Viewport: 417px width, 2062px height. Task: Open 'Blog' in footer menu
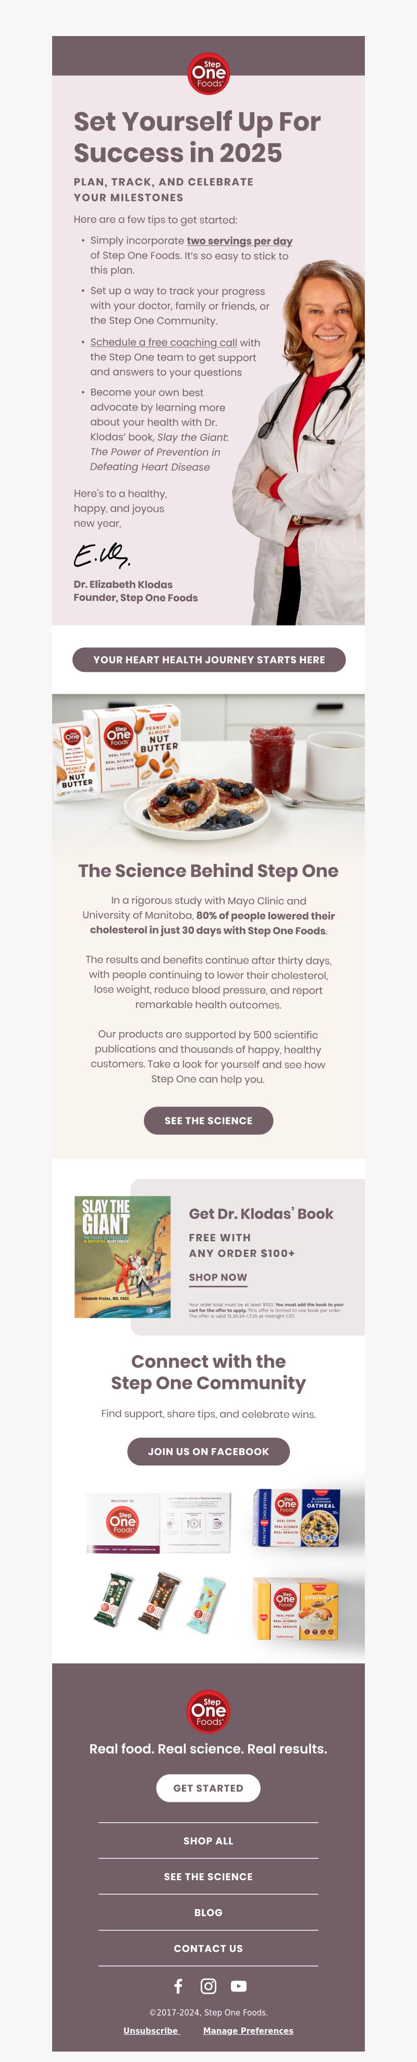point(208,1912)
